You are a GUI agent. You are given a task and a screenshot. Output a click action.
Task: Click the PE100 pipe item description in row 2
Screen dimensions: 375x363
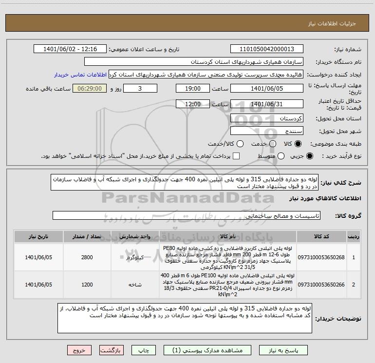(x=228, y=285)
